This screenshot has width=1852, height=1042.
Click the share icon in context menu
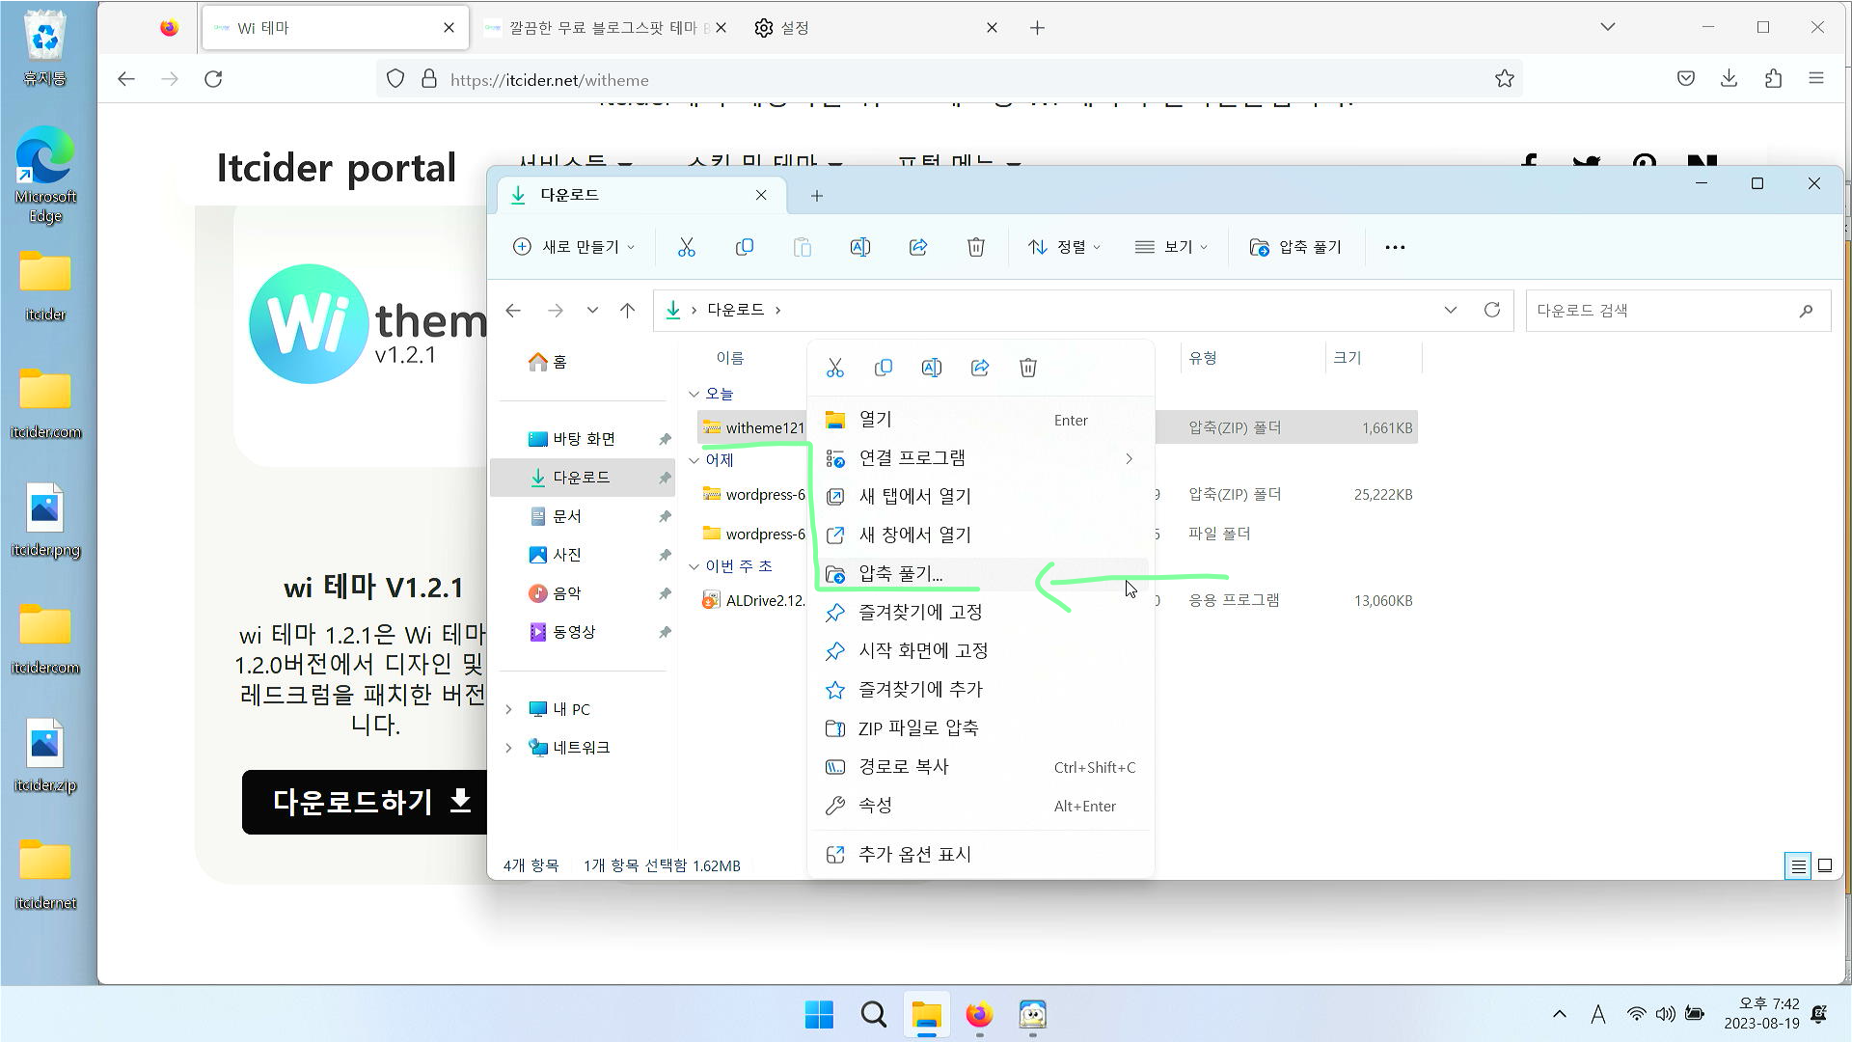[980, 368]
